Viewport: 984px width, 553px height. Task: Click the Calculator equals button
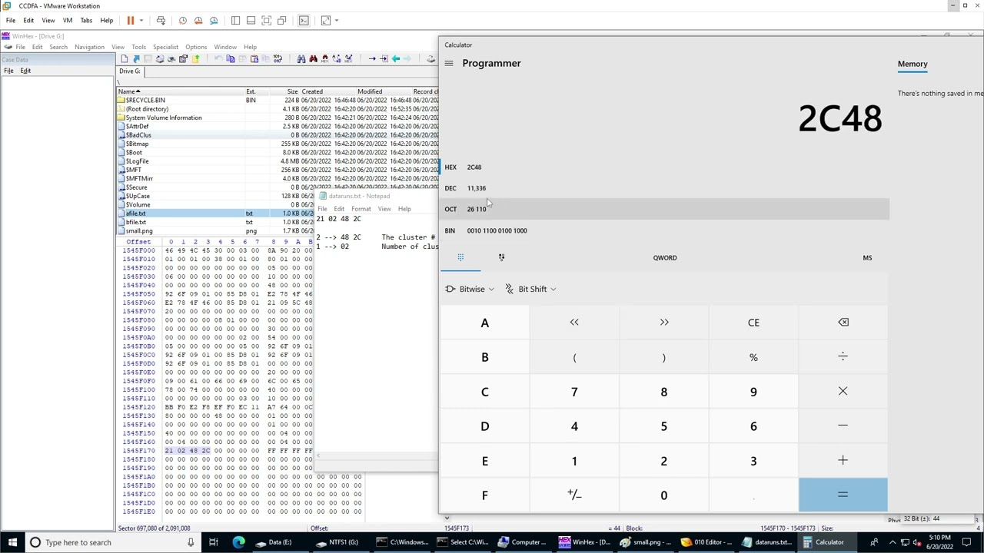pyautogui.click(x=843, y=495)
